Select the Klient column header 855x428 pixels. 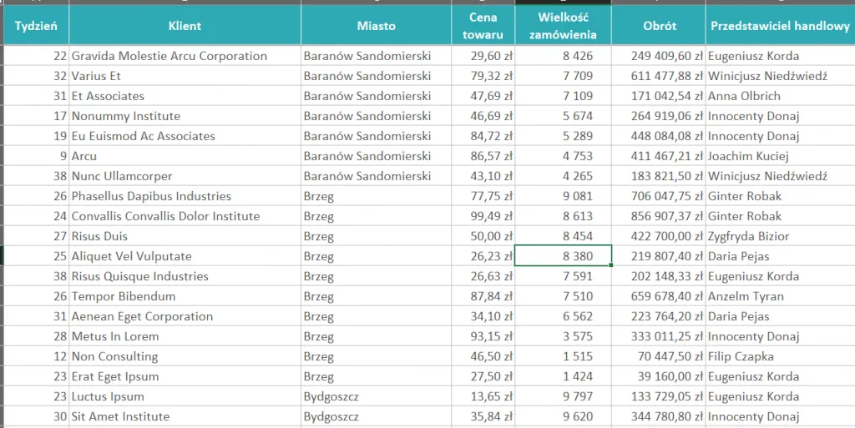pos(185,26)
